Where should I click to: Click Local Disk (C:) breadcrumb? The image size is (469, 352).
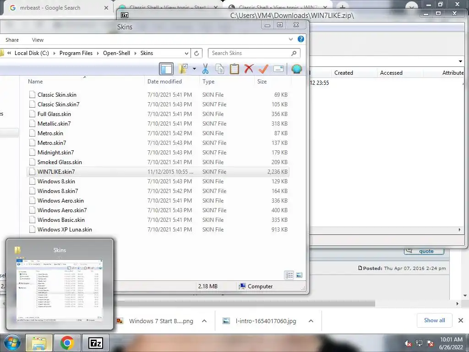coord(32,53)
